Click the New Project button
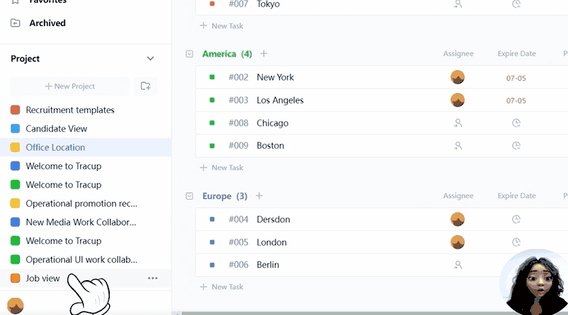 tap(70, 87)
